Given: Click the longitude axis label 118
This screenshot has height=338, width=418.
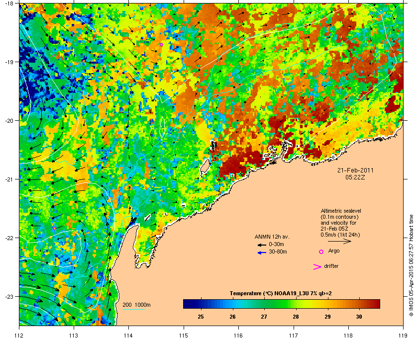Looking at the screenshot, I should (348, 335).
